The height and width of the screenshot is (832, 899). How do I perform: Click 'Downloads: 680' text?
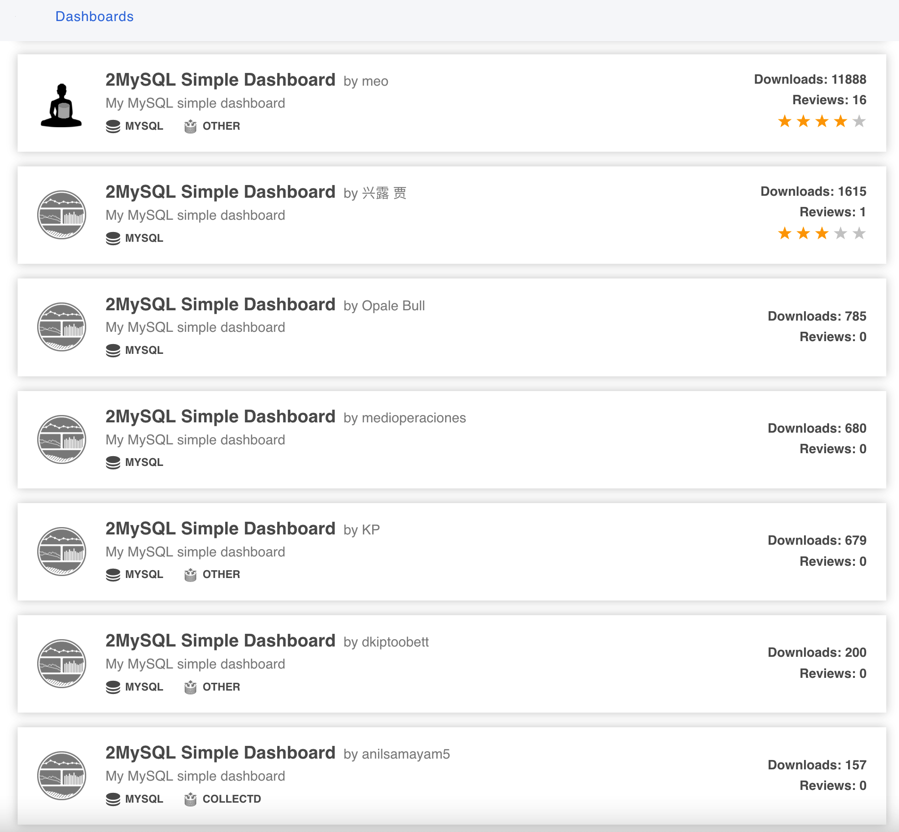point(817,428)
